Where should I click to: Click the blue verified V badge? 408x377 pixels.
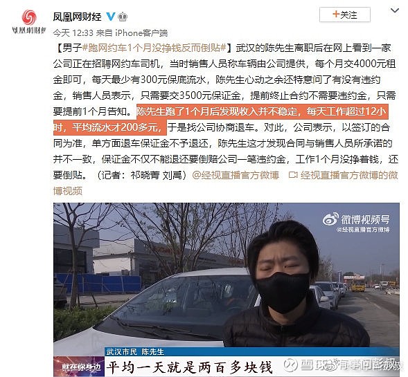(x=111, y=17)
